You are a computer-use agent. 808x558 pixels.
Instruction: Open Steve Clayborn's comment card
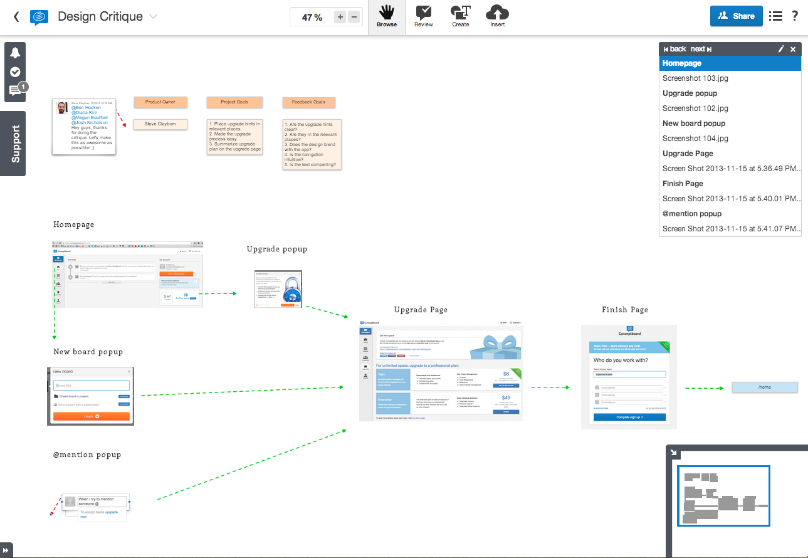[84, 126]
